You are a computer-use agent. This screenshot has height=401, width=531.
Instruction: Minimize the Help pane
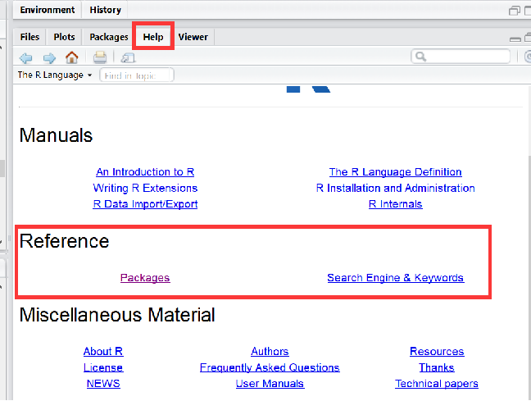pyautogui.click(x=515, y=39)
